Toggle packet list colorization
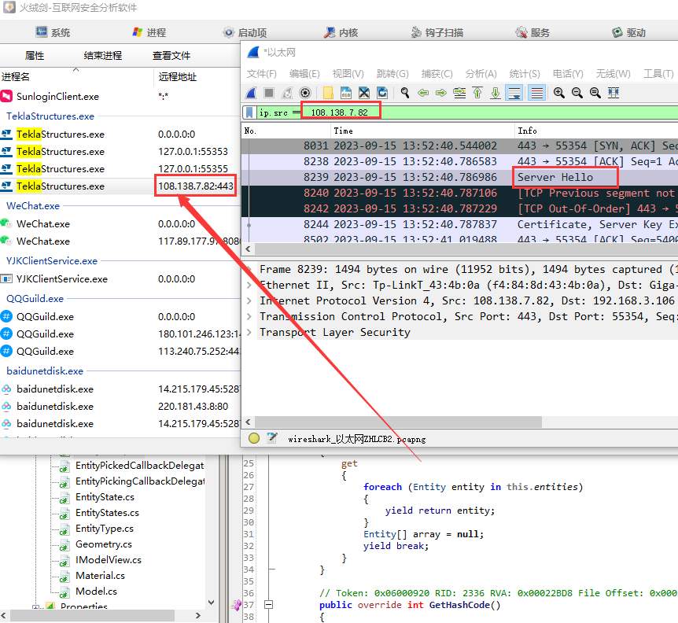 [x=536, y=93]
